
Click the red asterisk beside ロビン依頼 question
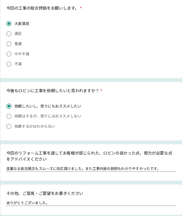click(x=101, y=90)
